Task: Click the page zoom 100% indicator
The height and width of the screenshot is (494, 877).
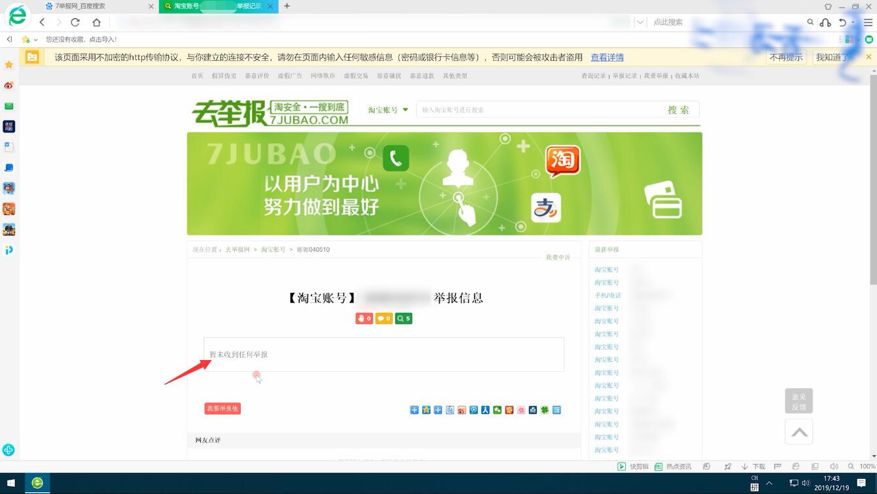Action: coord(867,467)
